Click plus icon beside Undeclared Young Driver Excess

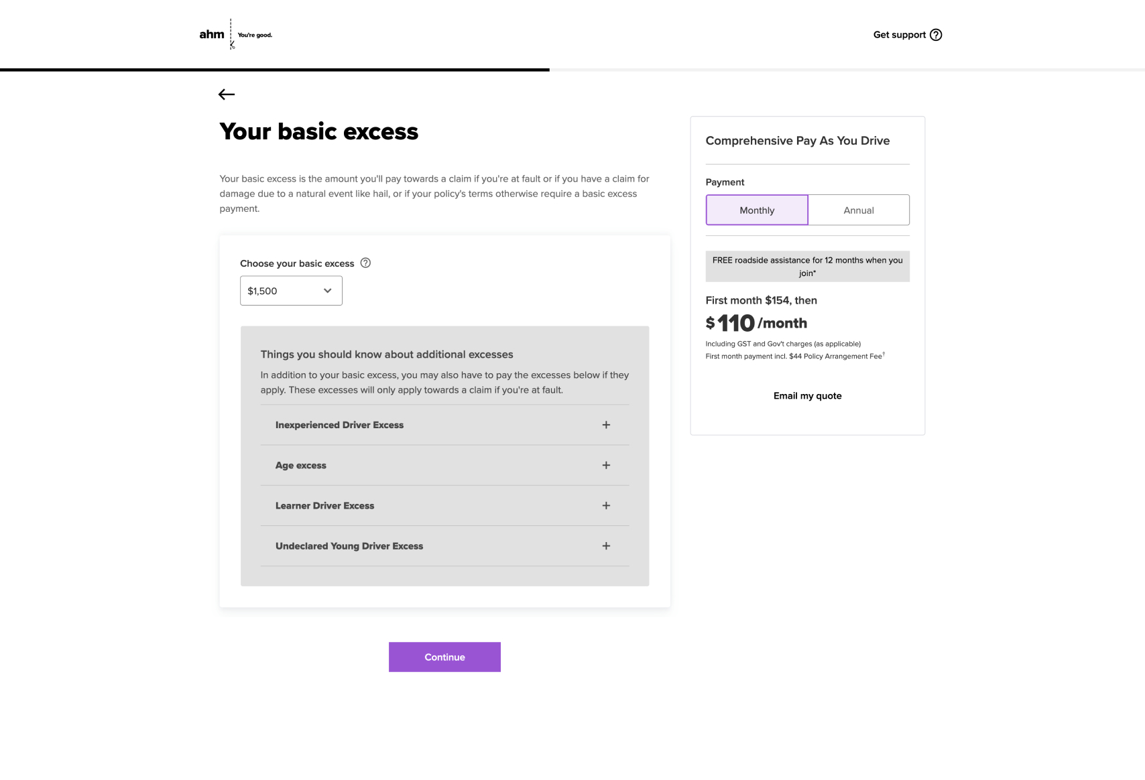[606, 546]
